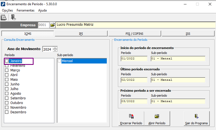This screenshot has height=130, width=216.
Task: Enable the Mensal sub-period checkbox
Action: [x=59, y=61]
